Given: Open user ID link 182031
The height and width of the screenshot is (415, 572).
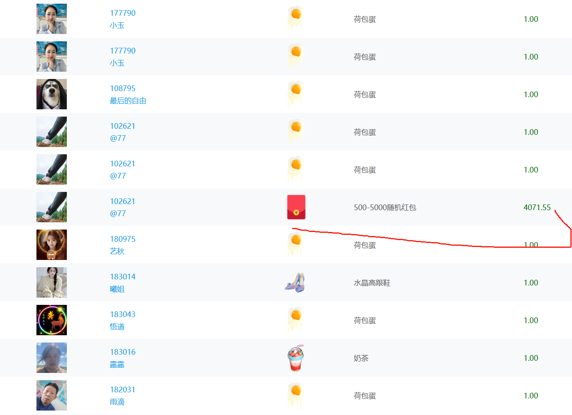Looking at the screenshot, I should point(123,389).
